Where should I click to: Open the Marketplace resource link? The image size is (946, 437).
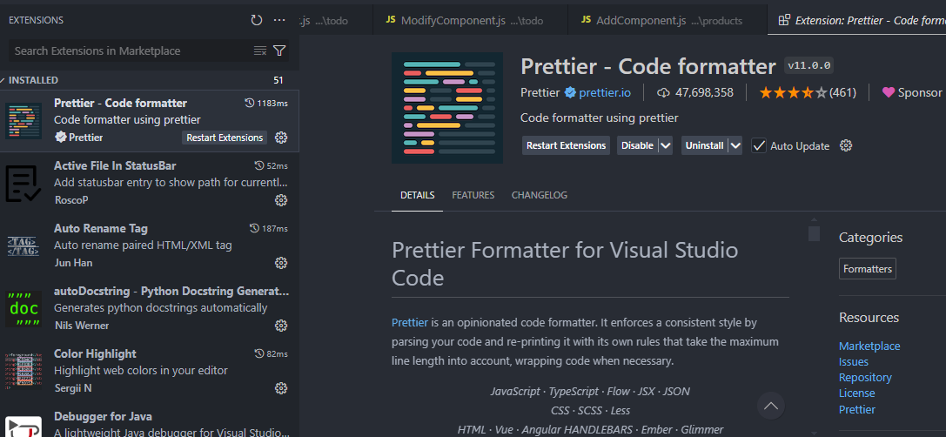point(869,346)
